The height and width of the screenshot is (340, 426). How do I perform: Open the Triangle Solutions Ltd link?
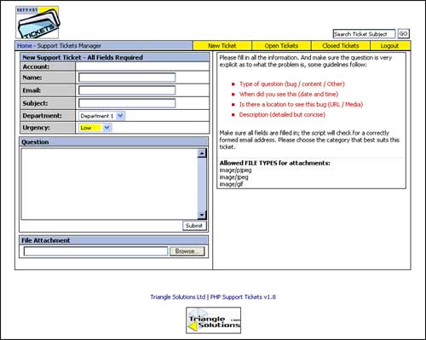(178, 297)
